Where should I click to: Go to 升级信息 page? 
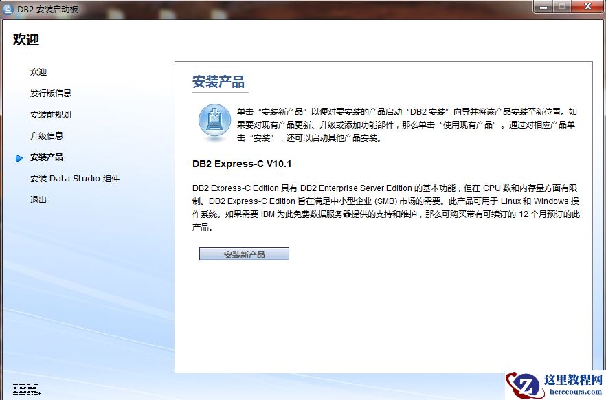[47, 135]
